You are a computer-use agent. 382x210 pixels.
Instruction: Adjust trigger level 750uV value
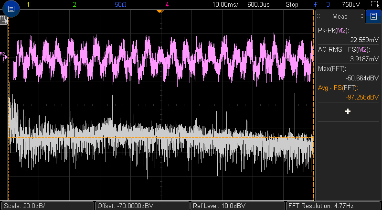[x=351, y=4]
